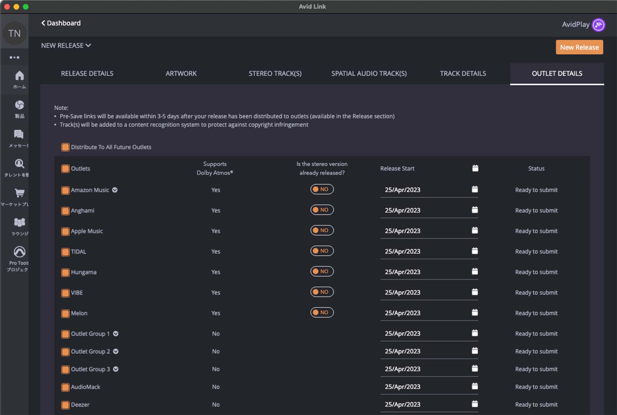Open the Lounge community icon
Screen dimensions: 617x415
click(19, 222)
